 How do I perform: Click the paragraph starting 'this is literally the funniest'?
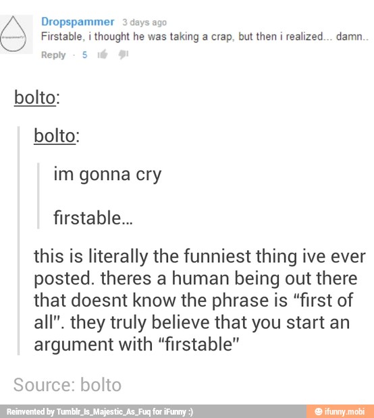point(200,300)
